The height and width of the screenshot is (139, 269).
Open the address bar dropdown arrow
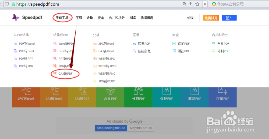(205, 4)
